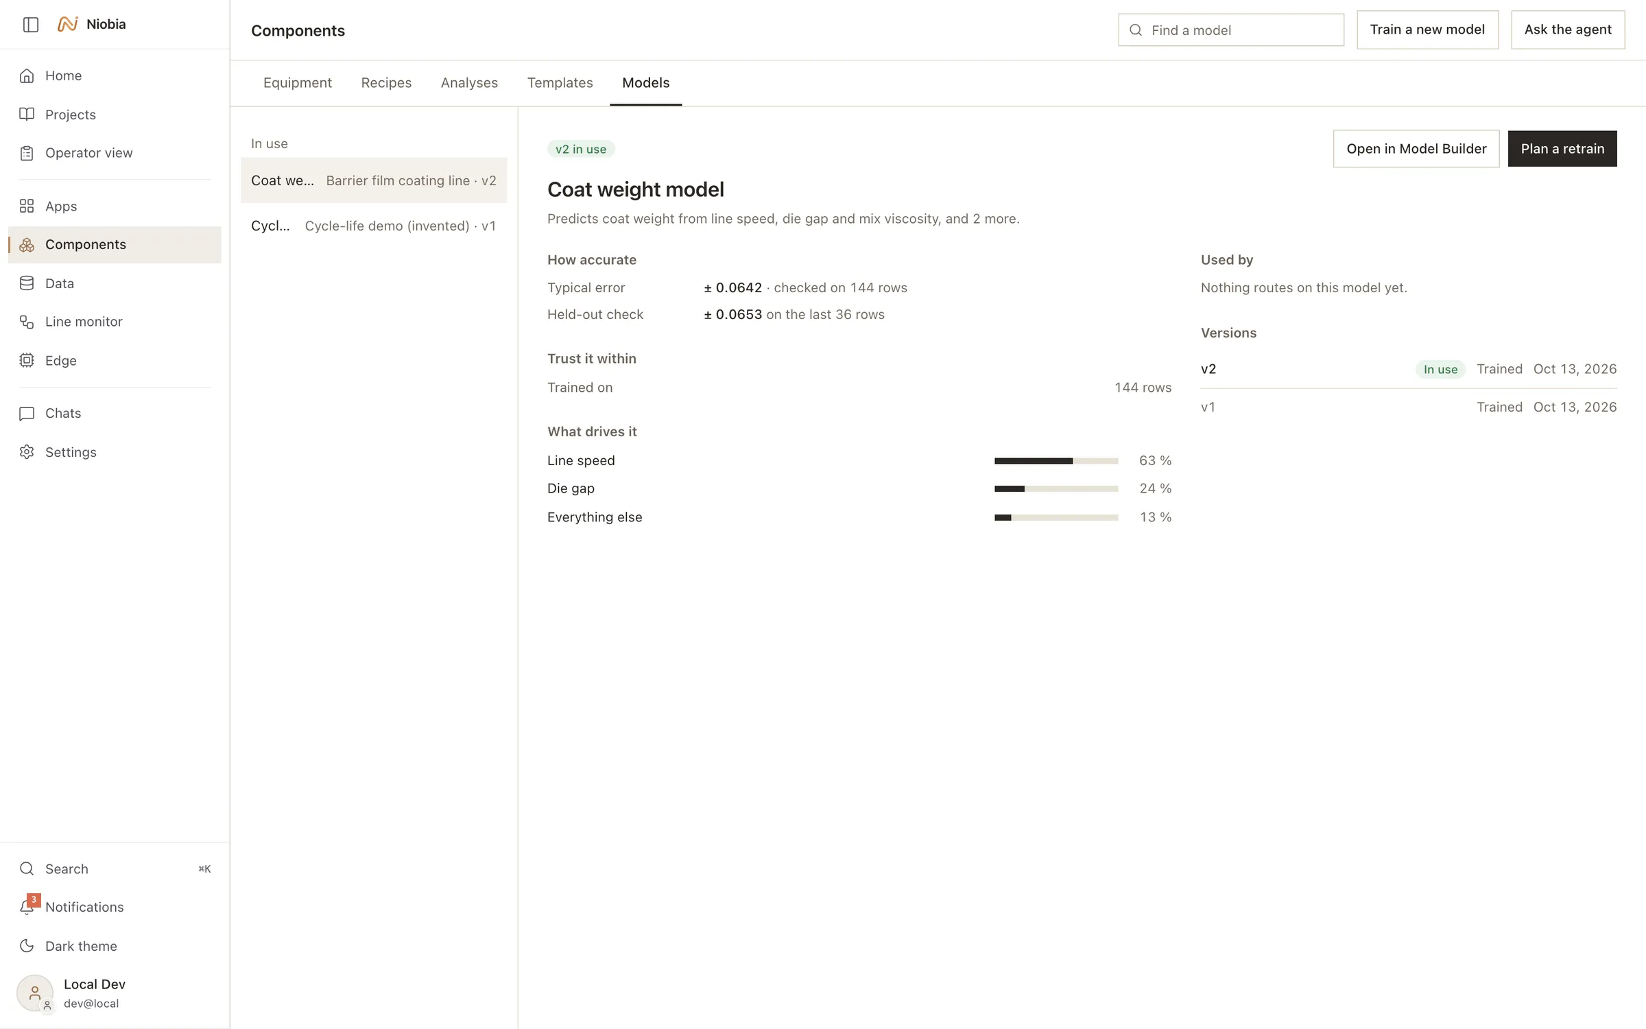
Task: Click Ask the agent button
Action: 1568,29
